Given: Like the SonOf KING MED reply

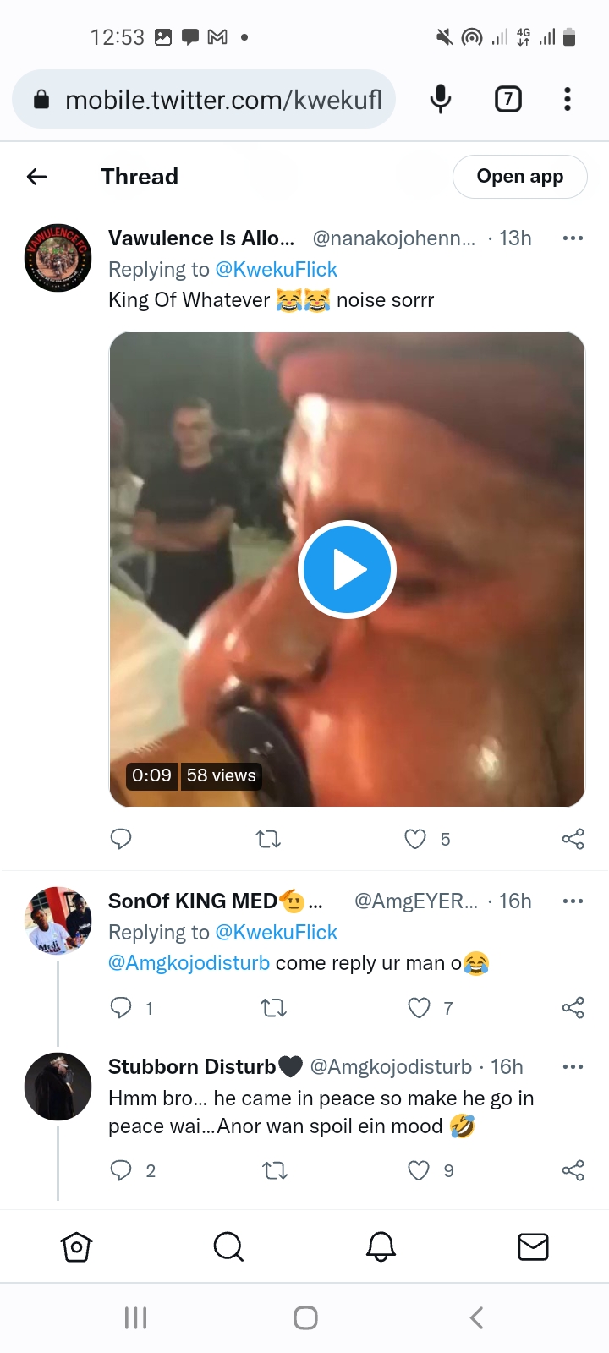Looking at the screenshot, I should tap(419, 1008).
